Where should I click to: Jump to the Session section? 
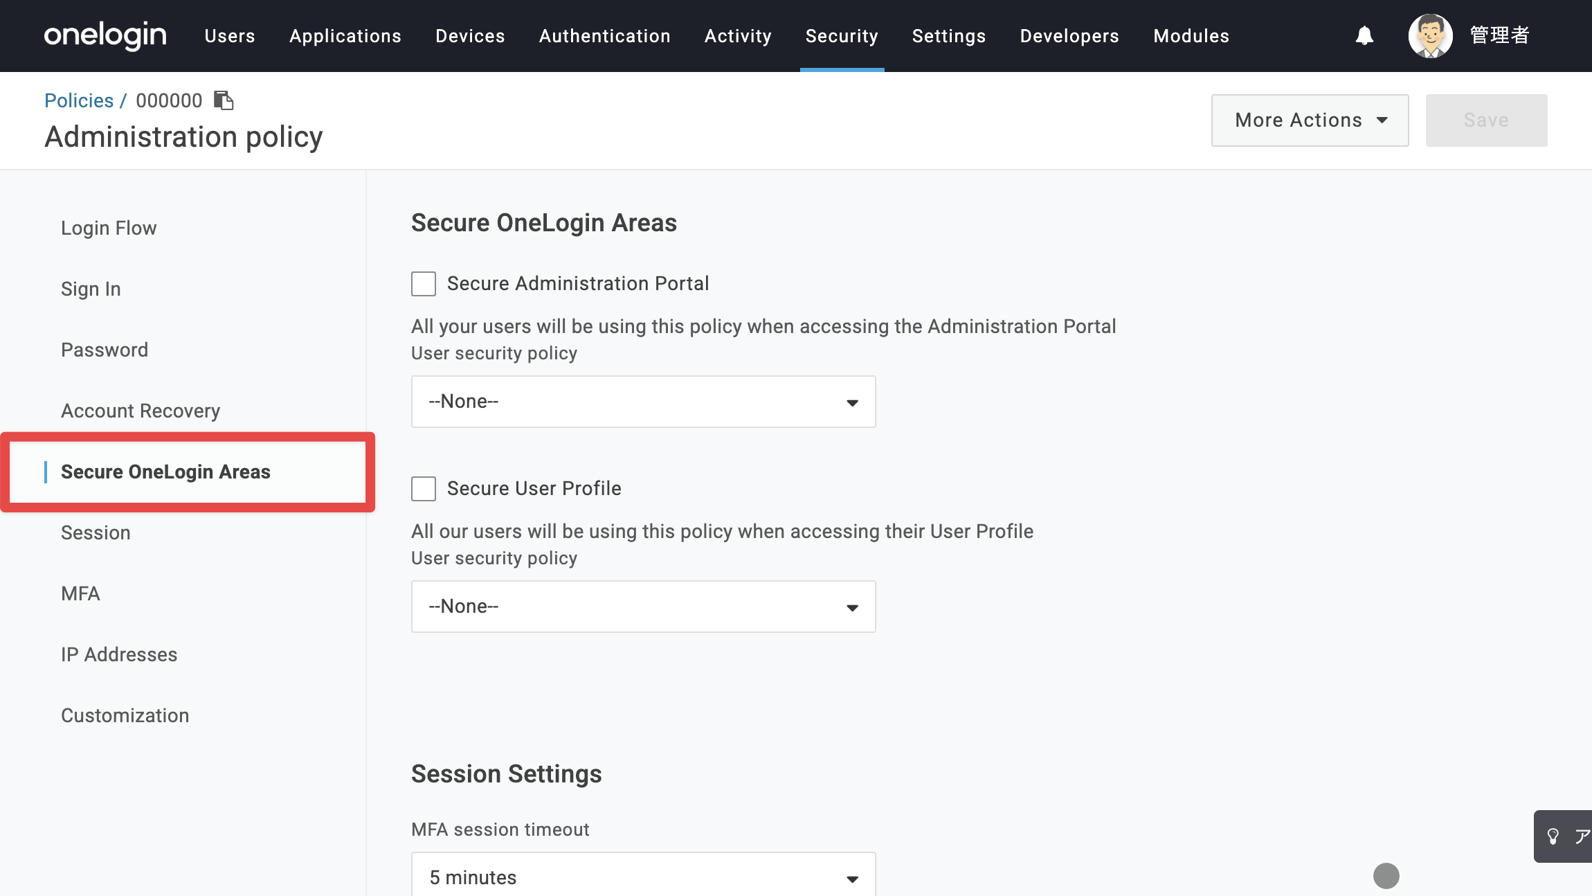tap(96, 533)
